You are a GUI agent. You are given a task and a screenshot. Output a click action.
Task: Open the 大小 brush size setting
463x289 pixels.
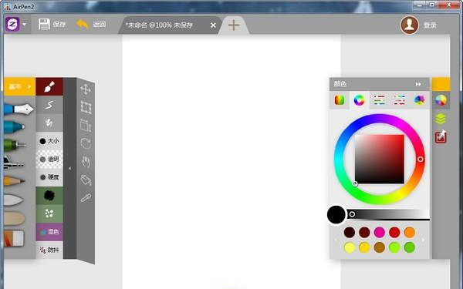tap(49, 141)
